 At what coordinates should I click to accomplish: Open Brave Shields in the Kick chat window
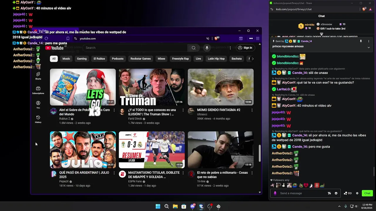(x=364, y=9)
